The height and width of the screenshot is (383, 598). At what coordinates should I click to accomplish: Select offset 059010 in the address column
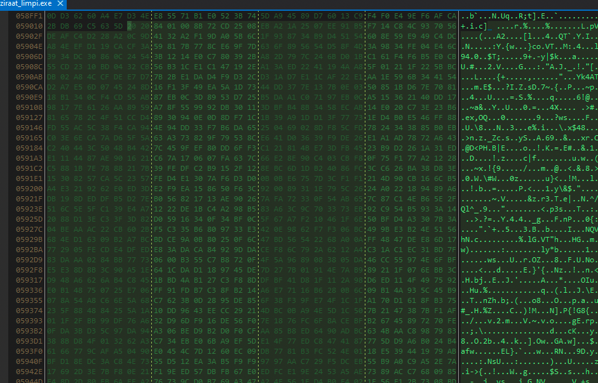[29, 26]
